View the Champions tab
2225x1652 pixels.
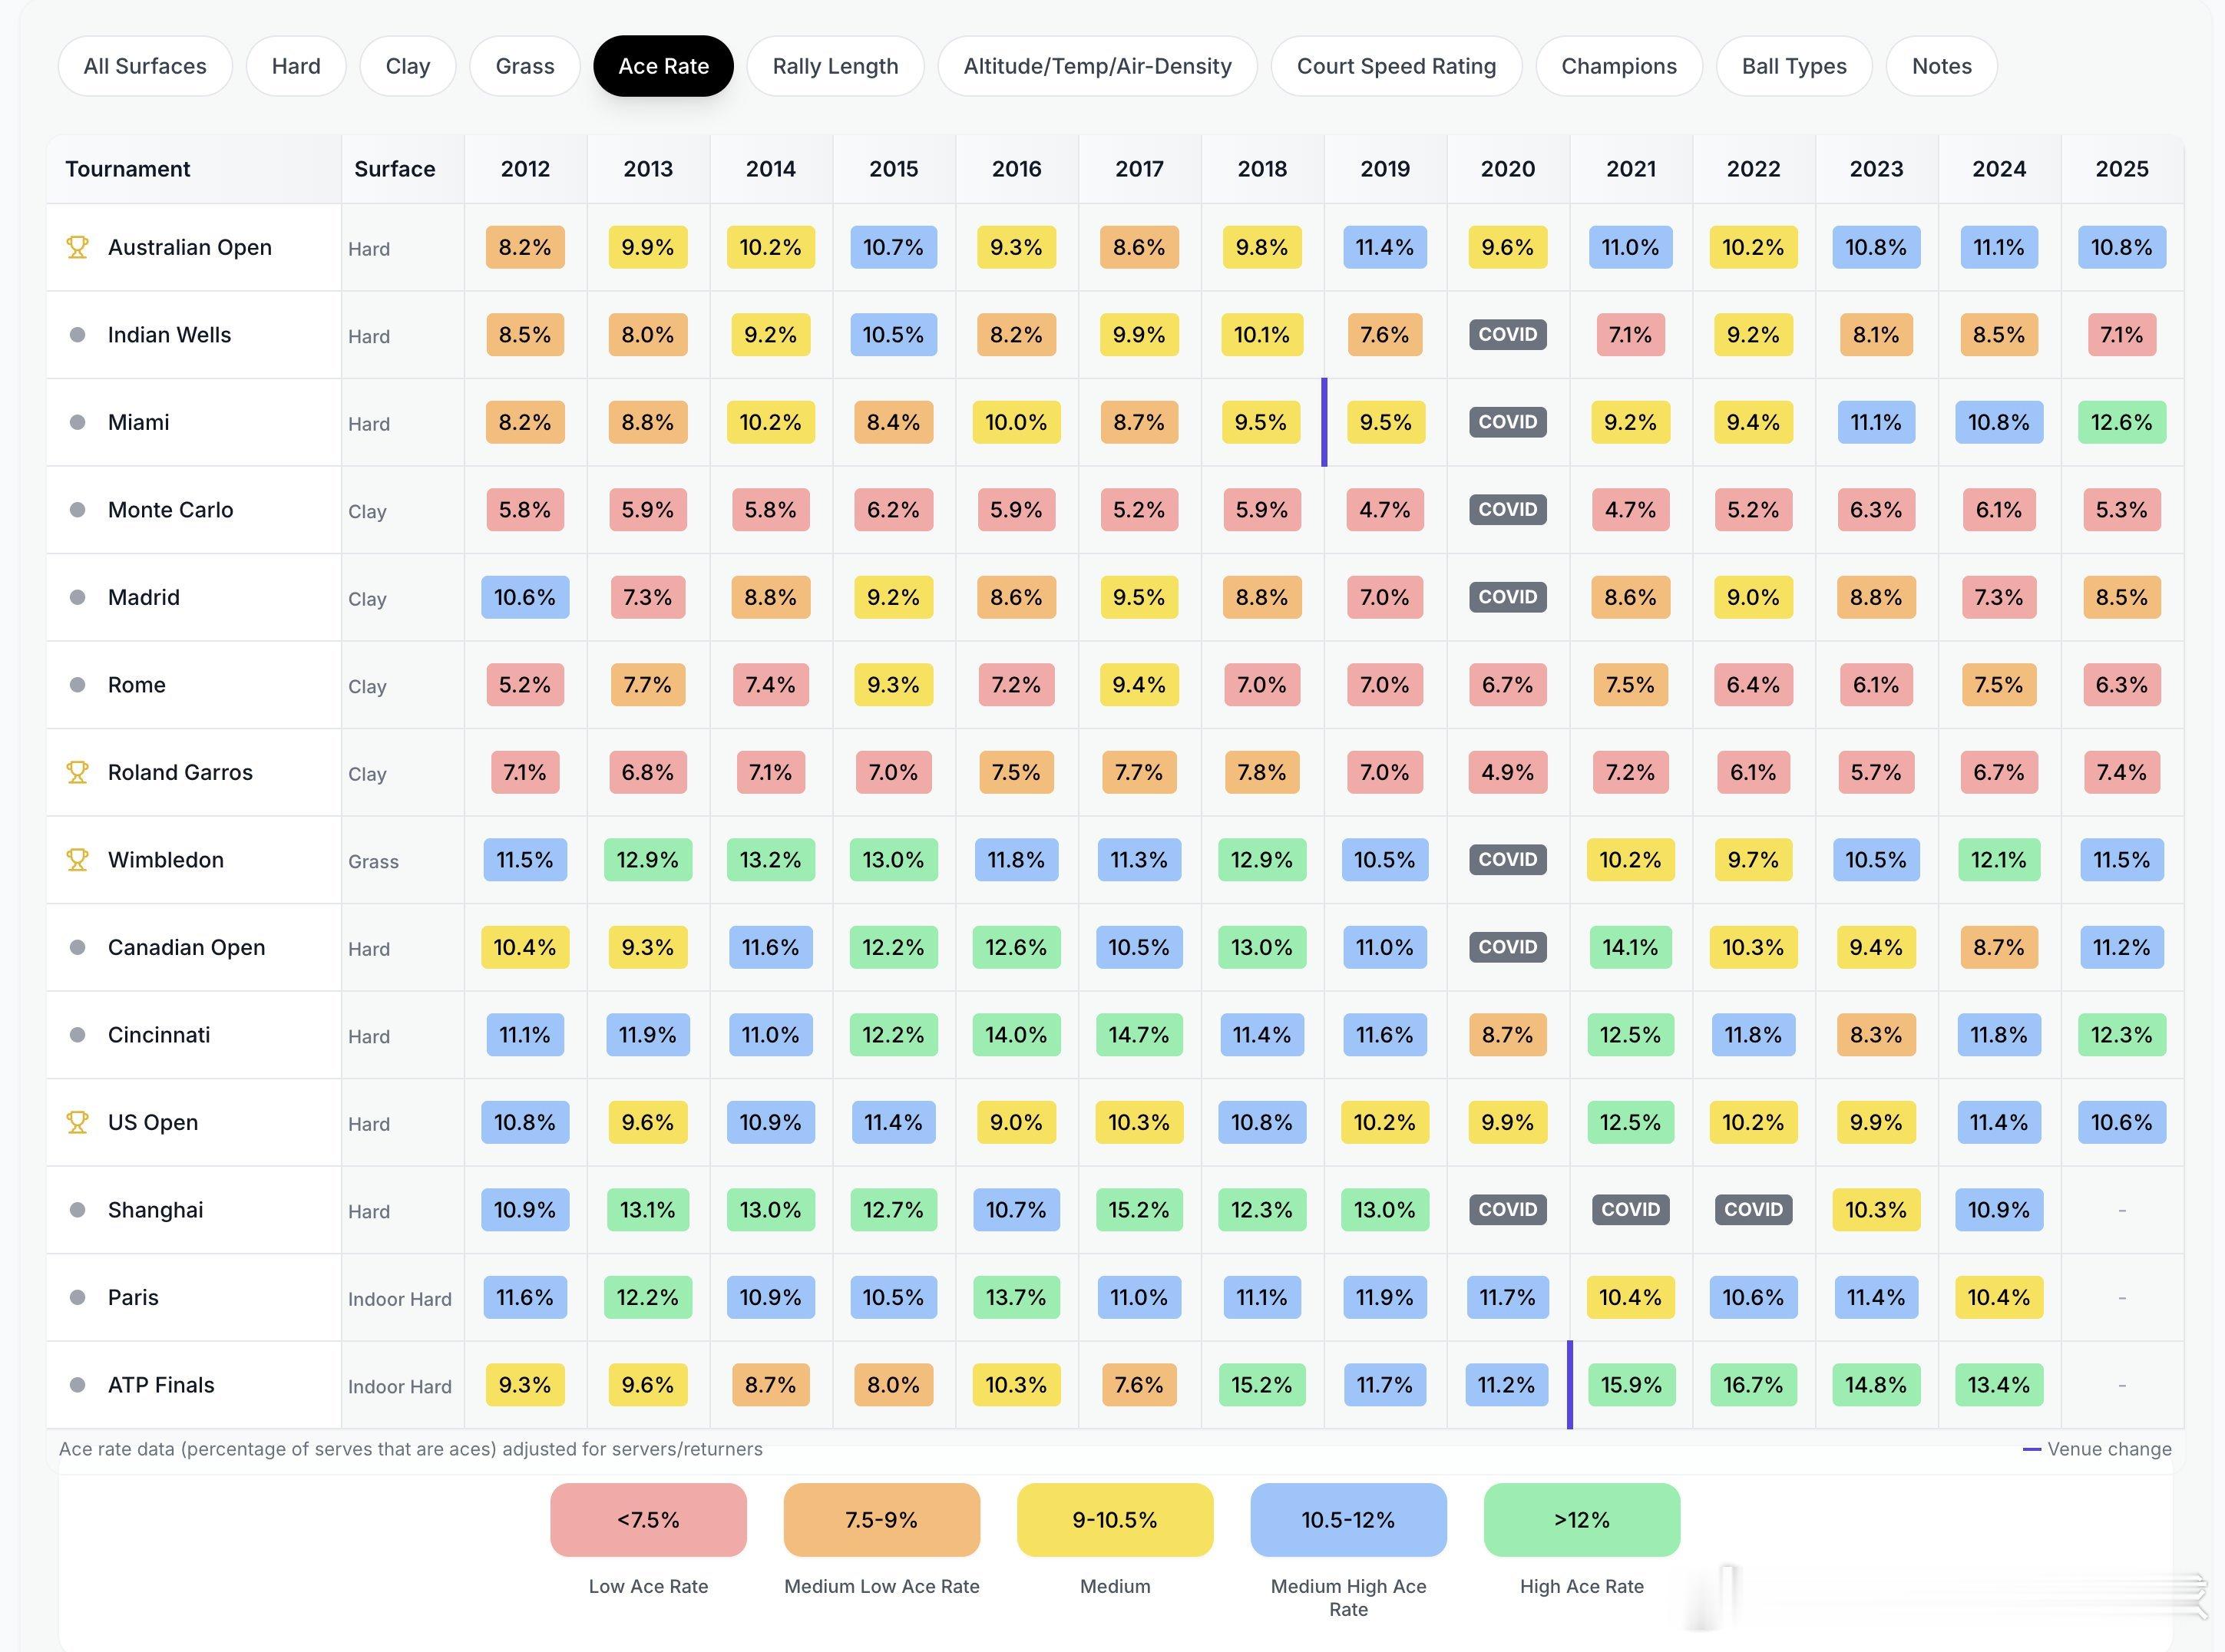click(x=1619, y=66)
